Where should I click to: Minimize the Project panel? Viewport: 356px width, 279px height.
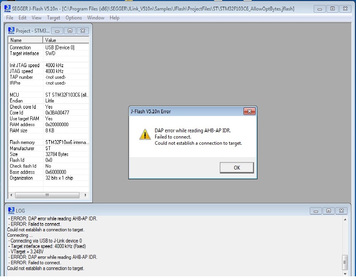57,31
